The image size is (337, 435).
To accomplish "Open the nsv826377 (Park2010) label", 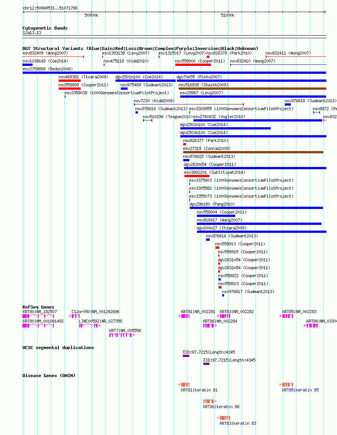I will tap(206, 141).
